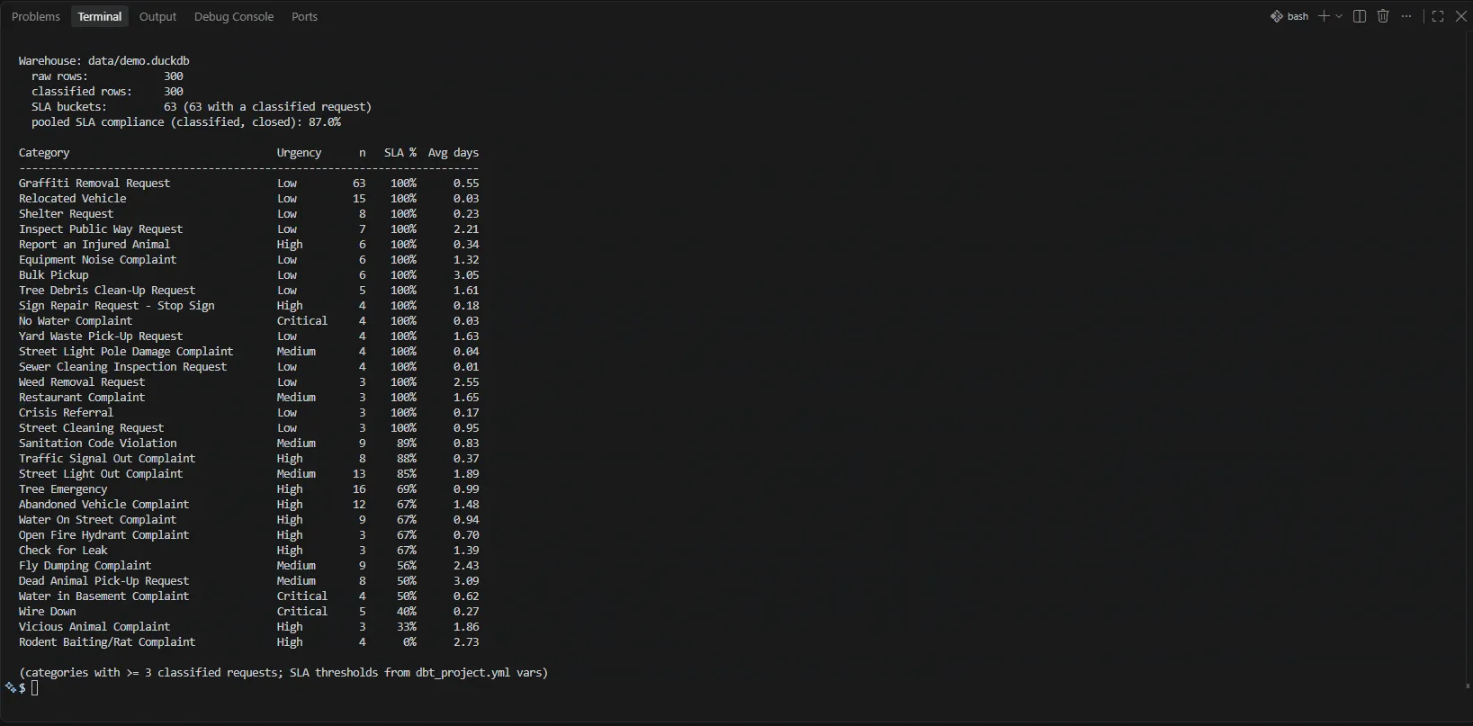Click the "Wire Down" category text
Screen dimensions: 1473x726
48,612
